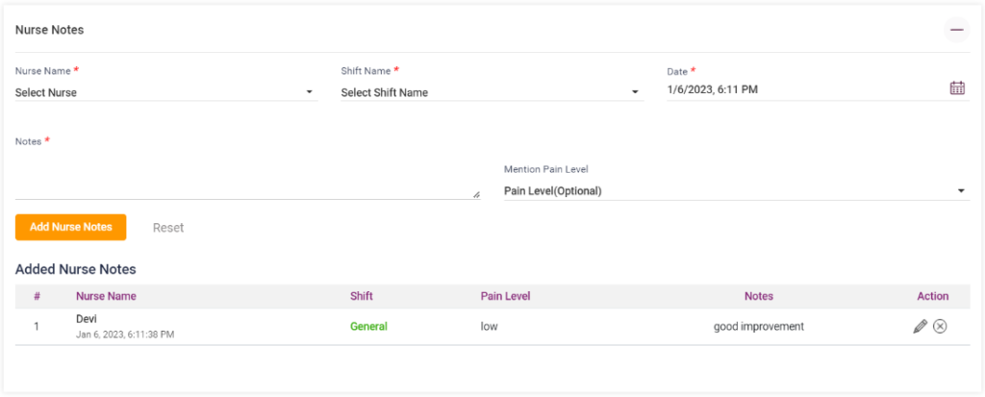985x397 pixels.
Task: Edit Devi's nurse note with pencil icon
Action: [920, 327]
